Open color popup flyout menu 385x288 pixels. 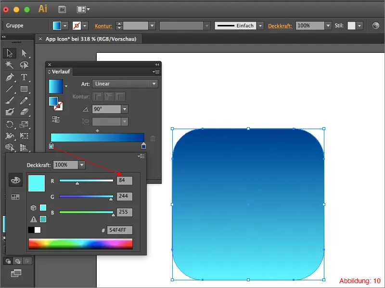point(141,156)
